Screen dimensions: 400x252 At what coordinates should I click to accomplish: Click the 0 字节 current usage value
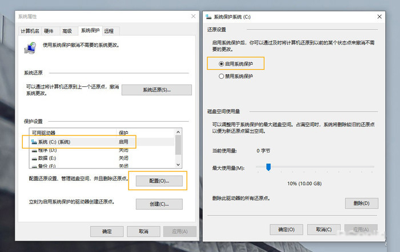click(x=263, y=151)
